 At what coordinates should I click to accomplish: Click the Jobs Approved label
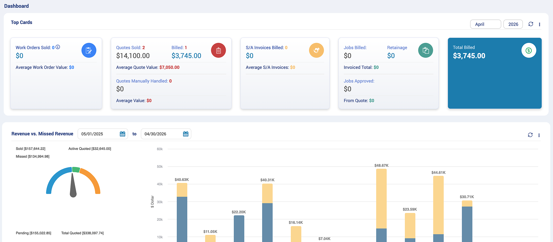tap(359, 81)
